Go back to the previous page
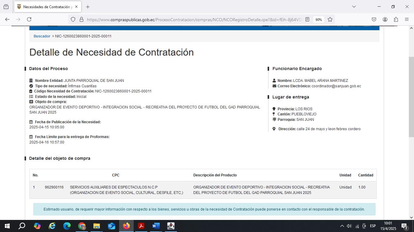Screen dimensions: 414x232 point(7,19)
